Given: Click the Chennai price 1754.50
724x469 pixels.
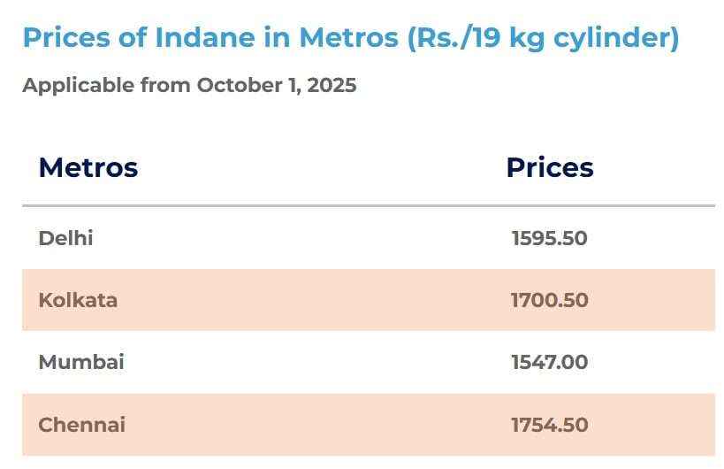Looking at the screenshot, I should 549,425.
